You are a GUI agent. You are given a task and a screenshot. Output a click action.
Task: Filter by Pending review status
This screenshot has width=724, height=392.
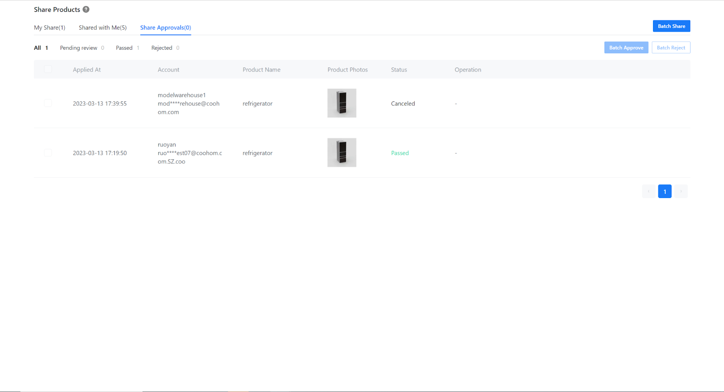click(79, 48)
